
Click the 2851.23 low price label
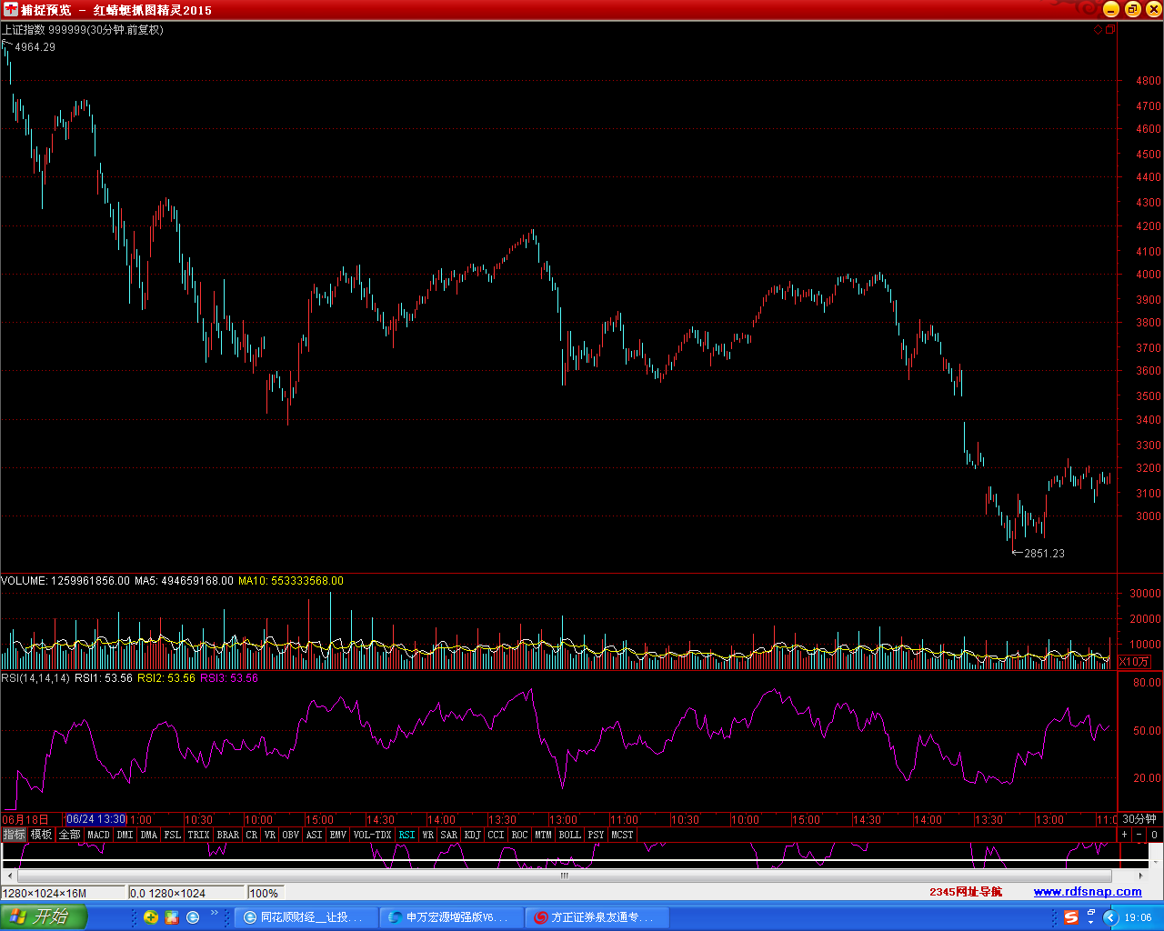click(1044, 553)
